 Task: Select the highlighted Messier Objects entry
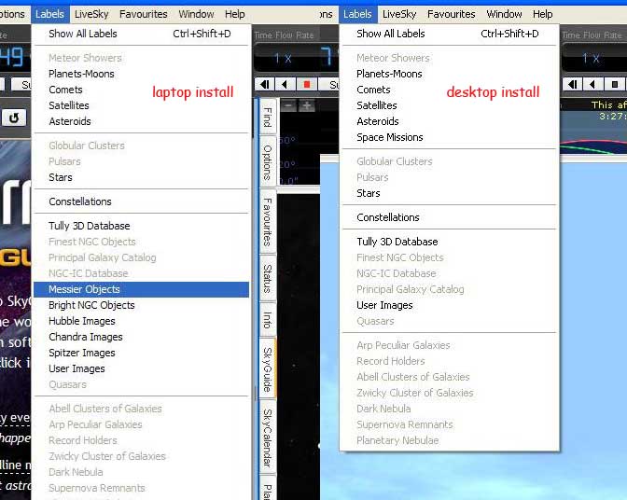pyautogui.click(x=141, y=289)
